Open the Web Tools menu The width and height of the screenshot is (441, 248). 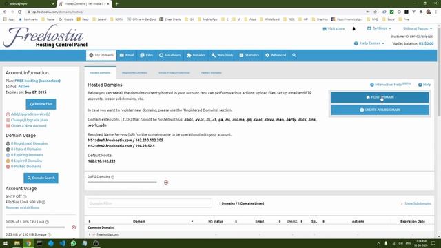(x=222, y=55)
